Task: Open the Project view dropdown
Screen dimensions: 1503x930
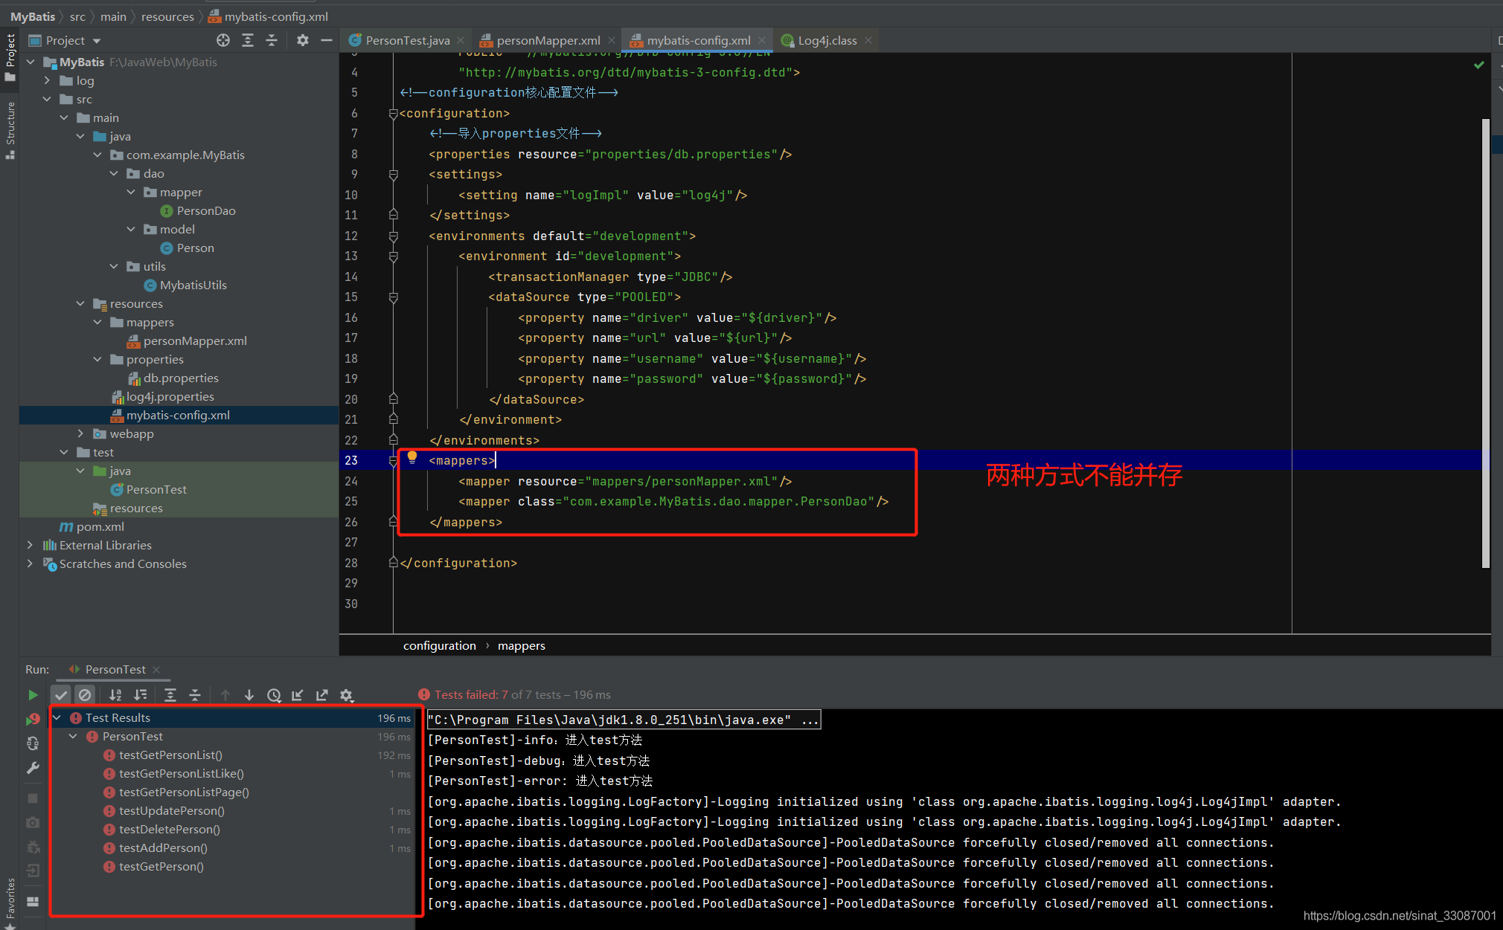Action: point(97,40)
